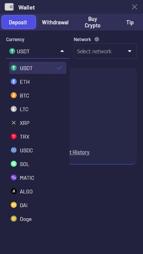
Task: Choose USDC from currency list
Action: [38, 150]
